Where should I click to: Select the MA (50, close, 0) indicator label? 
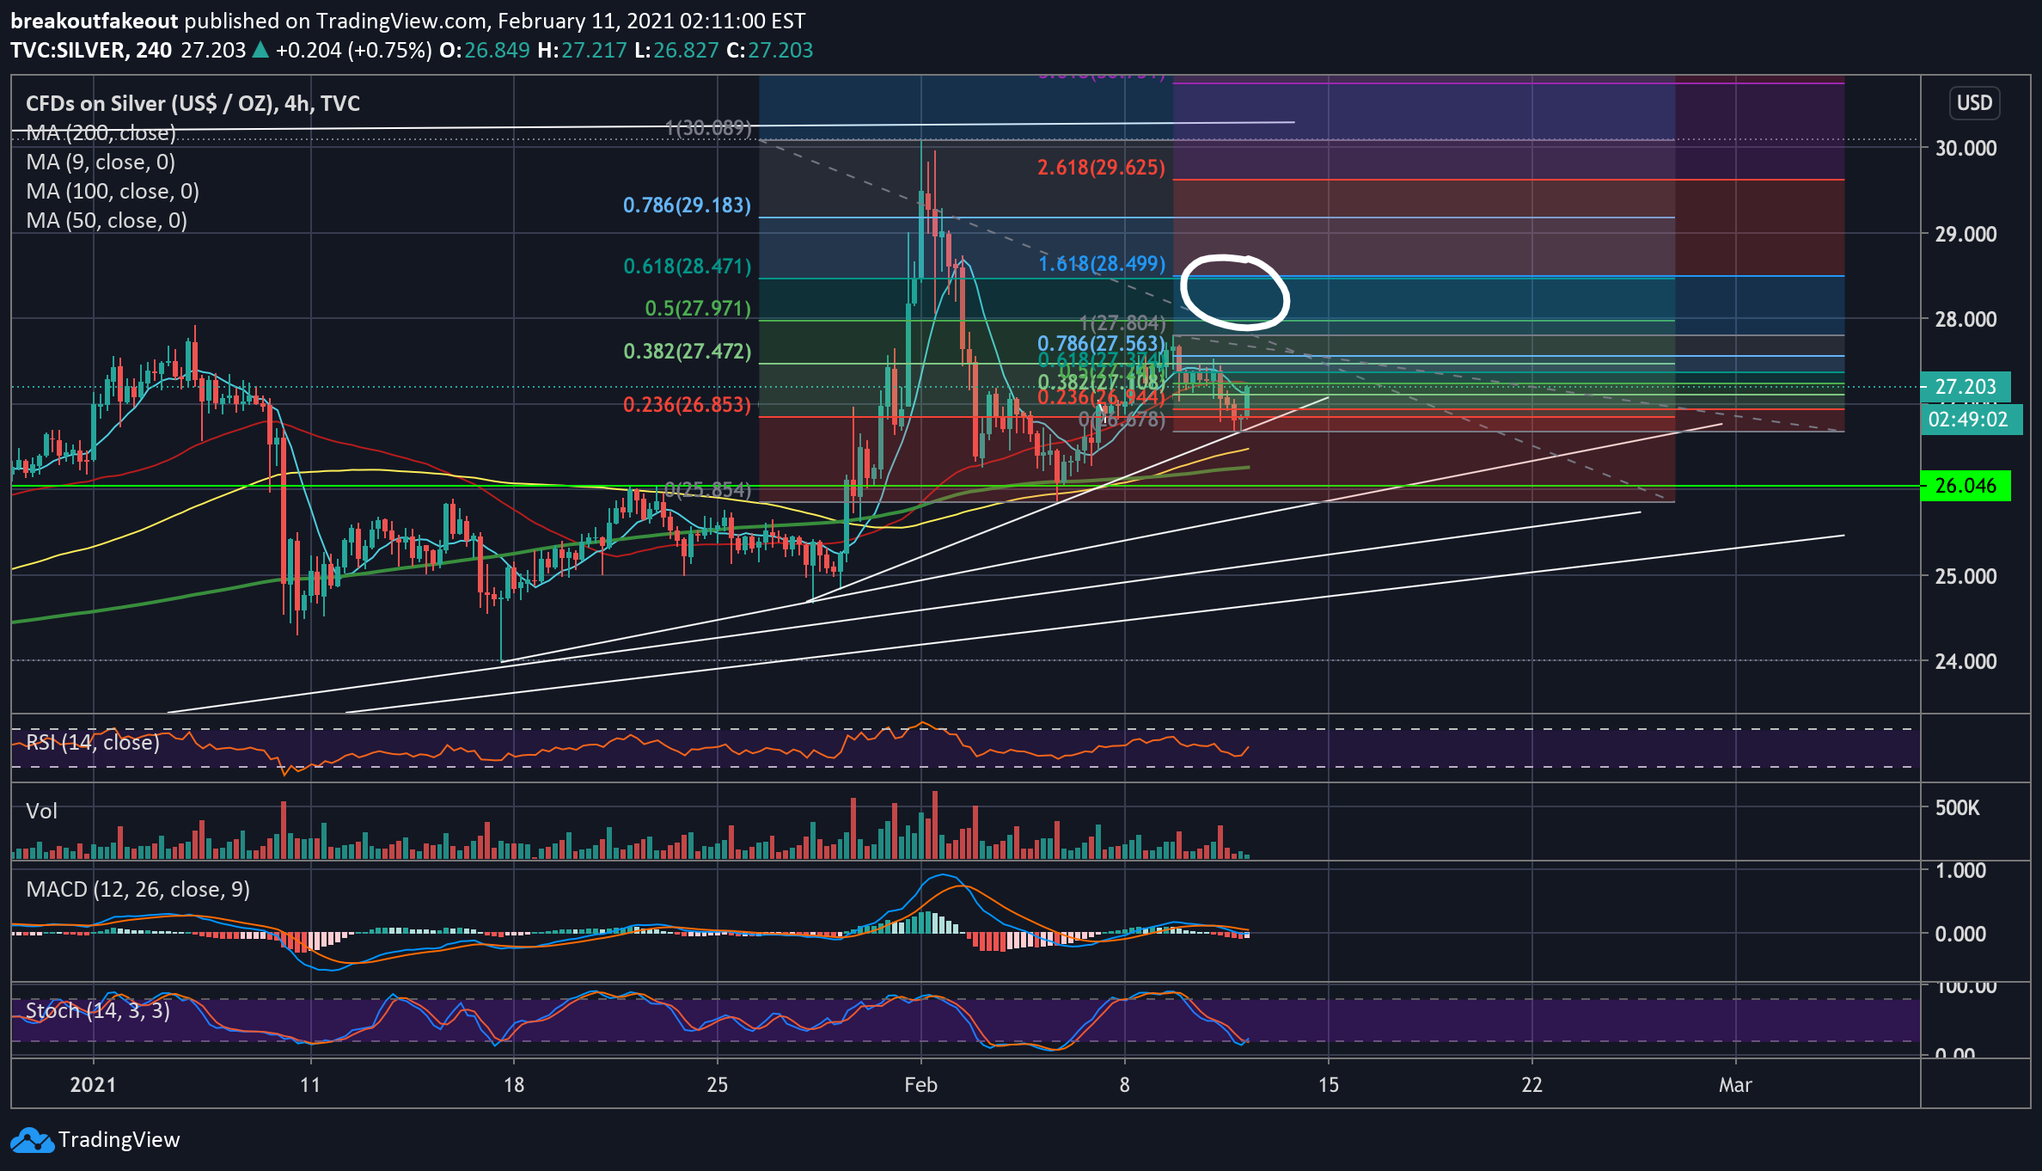tap(107, 221)
